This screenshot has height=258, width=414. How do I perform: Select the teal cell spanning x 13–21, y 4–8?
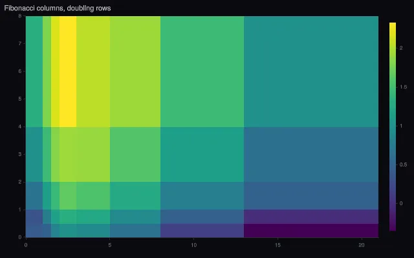pos(311,72)
